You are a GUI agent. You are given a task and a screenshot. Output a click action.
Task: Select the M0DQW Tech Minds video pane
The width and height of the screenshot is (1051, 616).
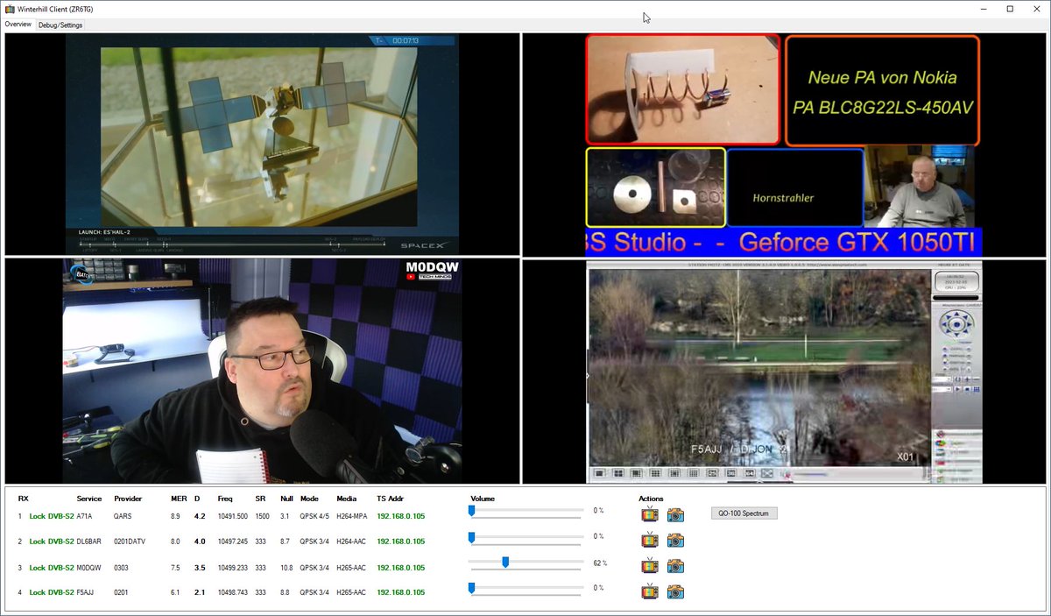pos(262,371)
